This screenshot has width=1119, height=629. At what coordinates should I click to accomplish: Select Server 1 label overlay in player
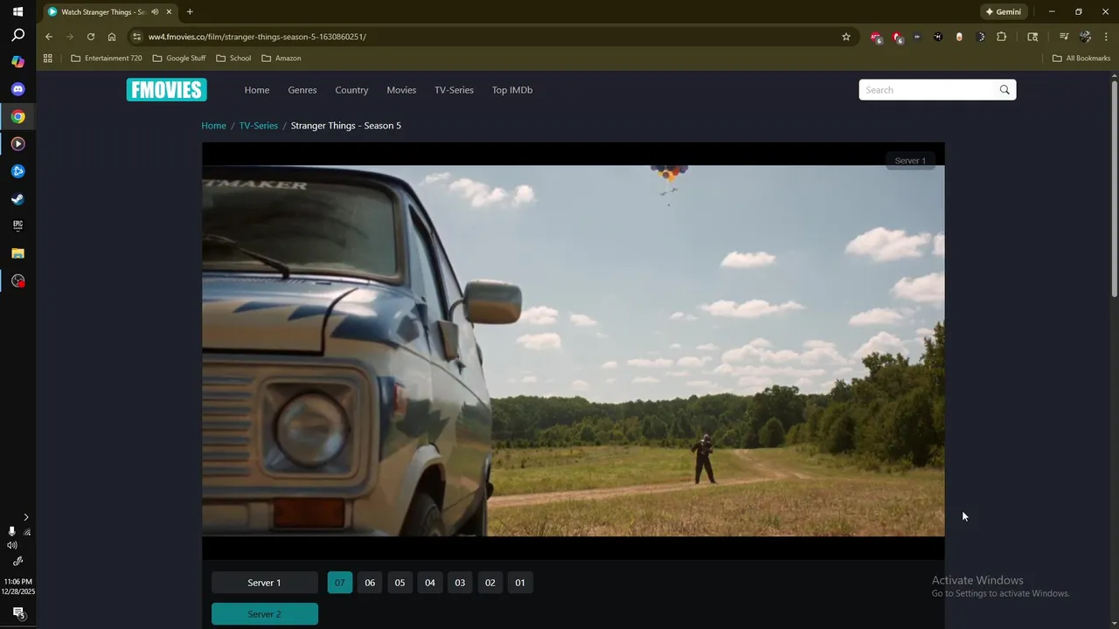[910, 161]
